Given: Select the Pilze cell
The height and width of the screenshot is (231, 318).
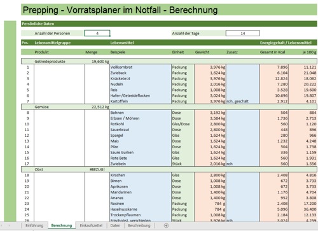Looking at the screenshot, I should (x=141, y=147).
